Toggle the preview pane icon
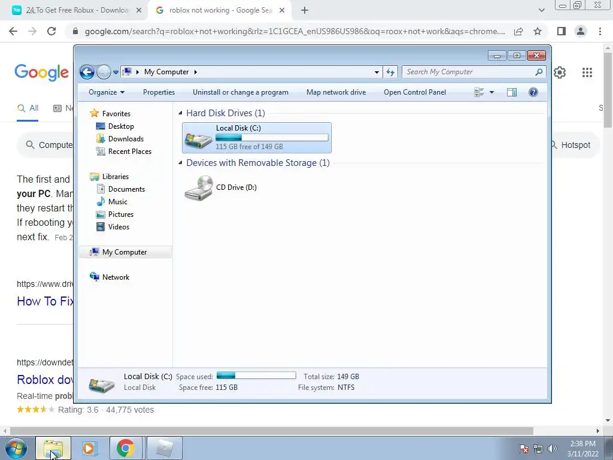The width and height of the screenshot is (613, 460). click(511, 92)
